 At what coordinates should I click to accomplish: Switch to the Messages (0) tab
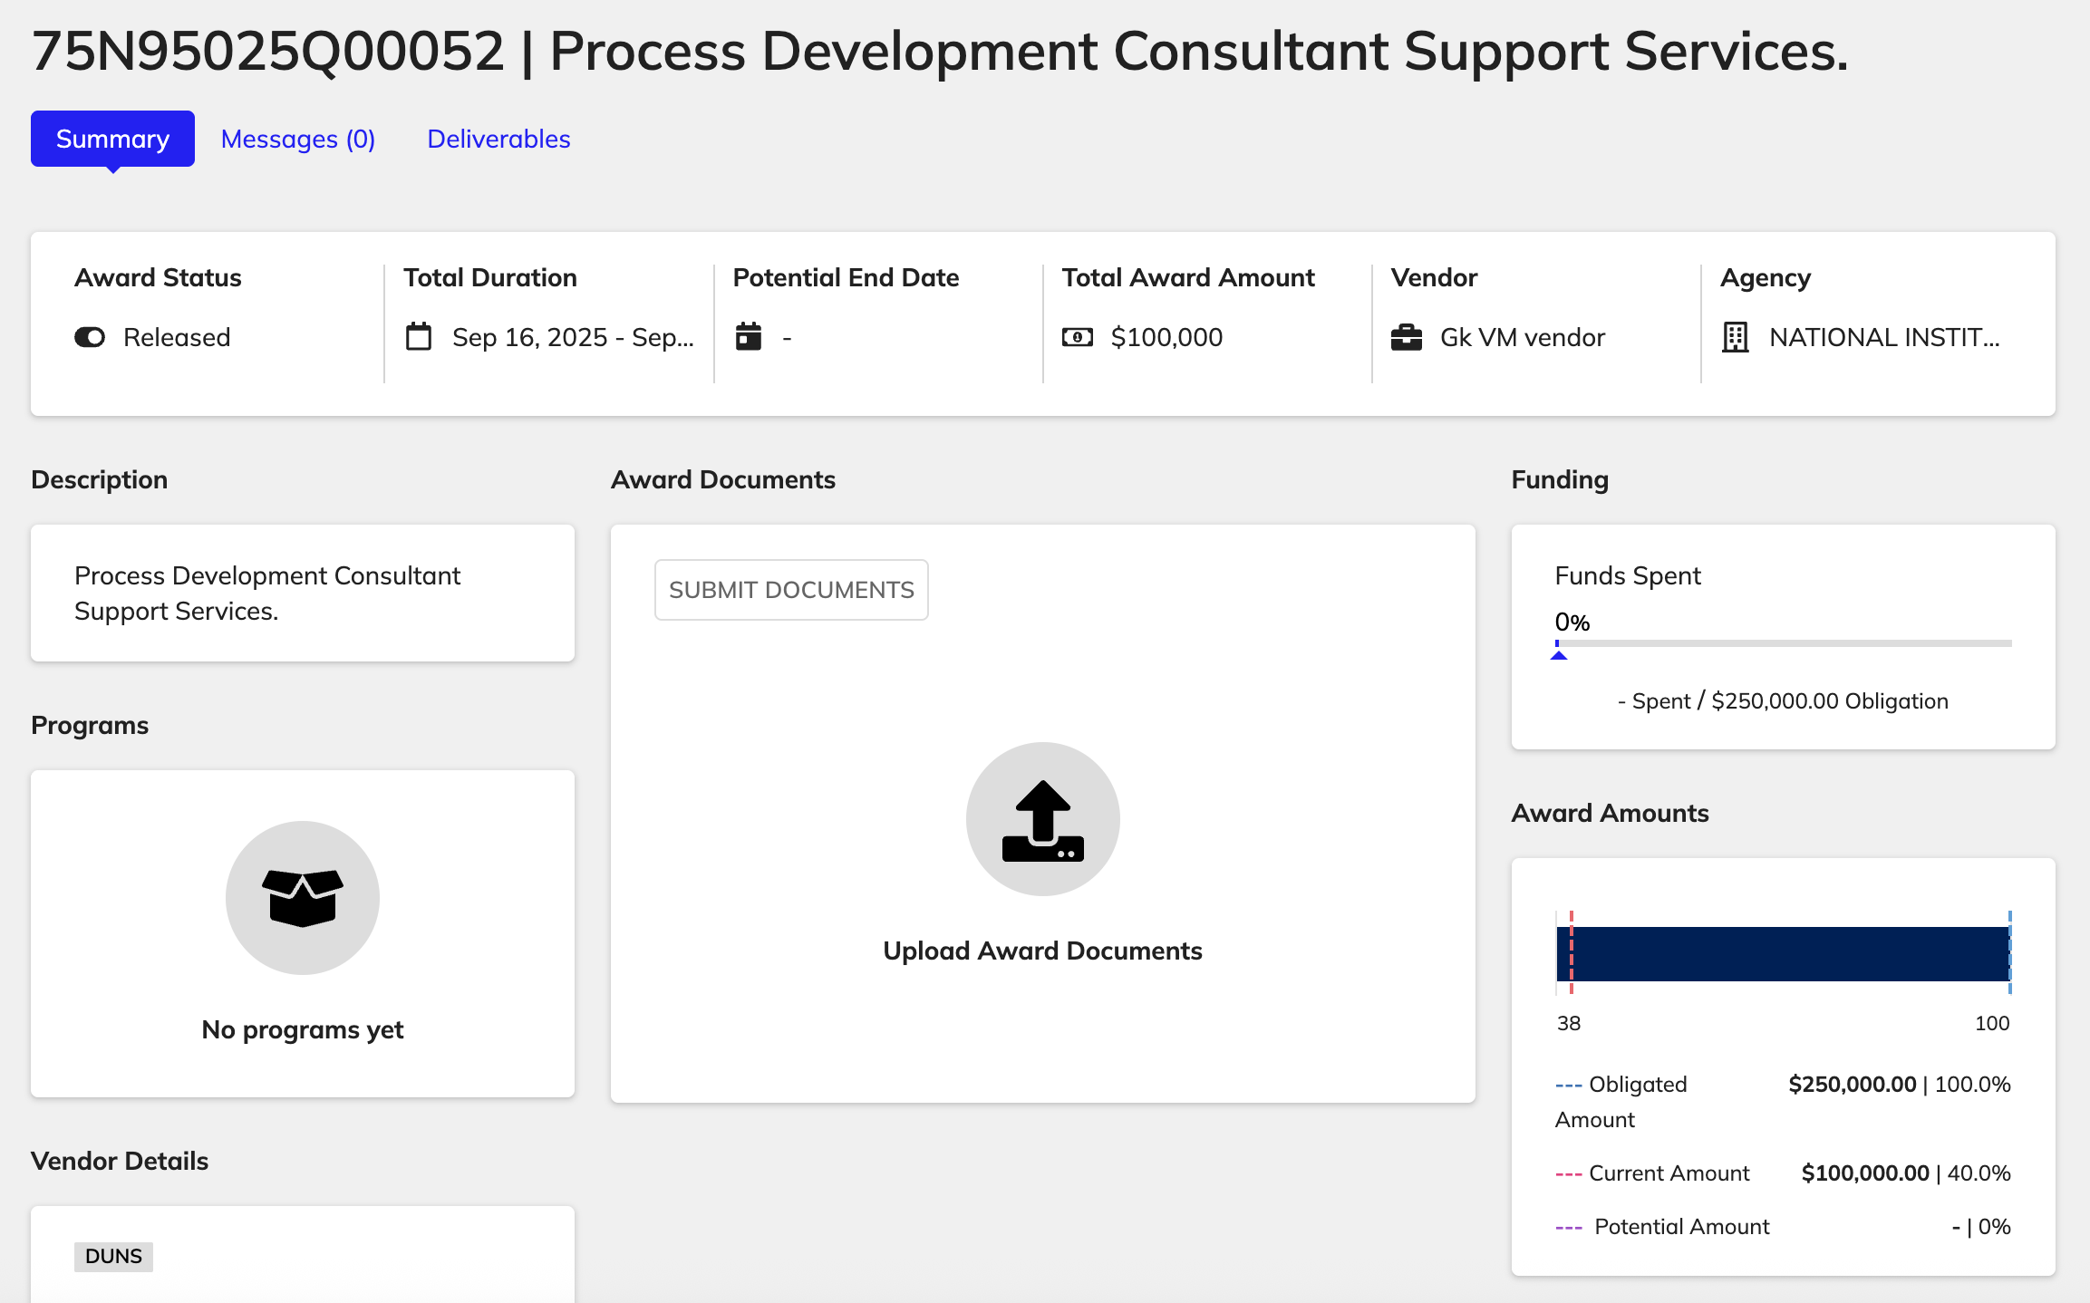(x=298, y=139)
